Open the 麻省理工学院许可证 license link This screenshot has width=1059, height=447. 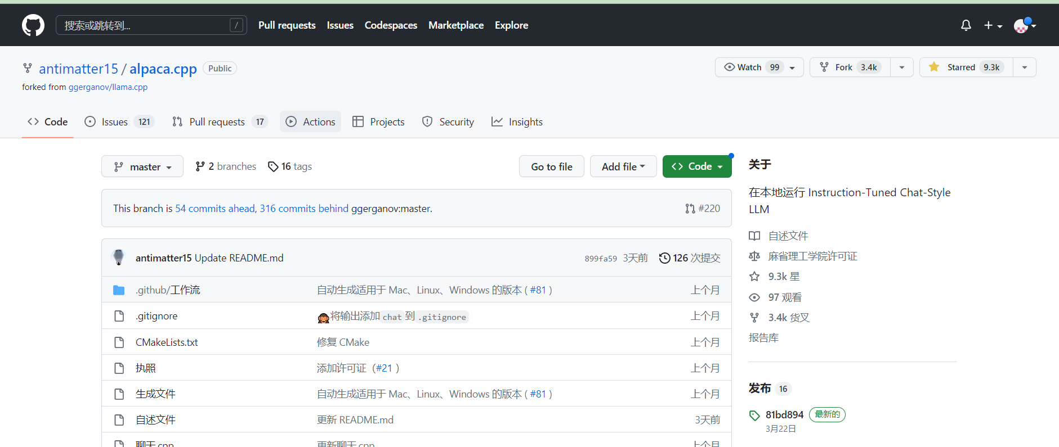[812, 256]
